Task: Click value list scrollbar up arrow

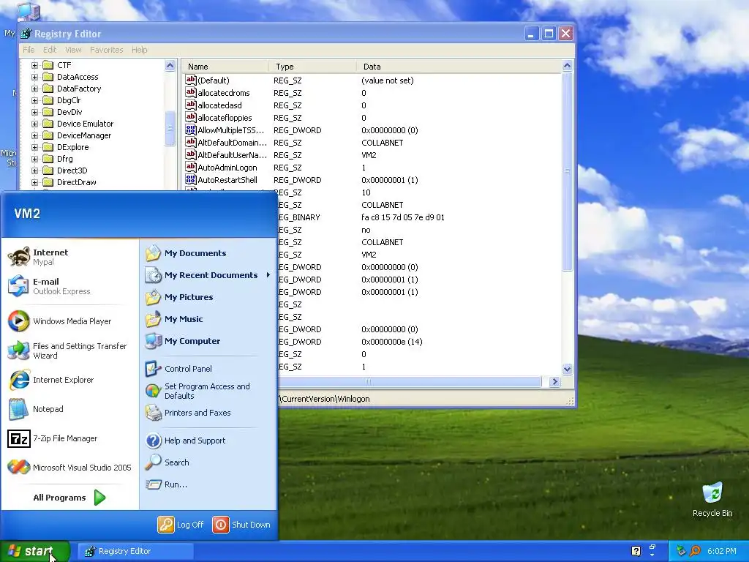Action: [x=567, y=66]
